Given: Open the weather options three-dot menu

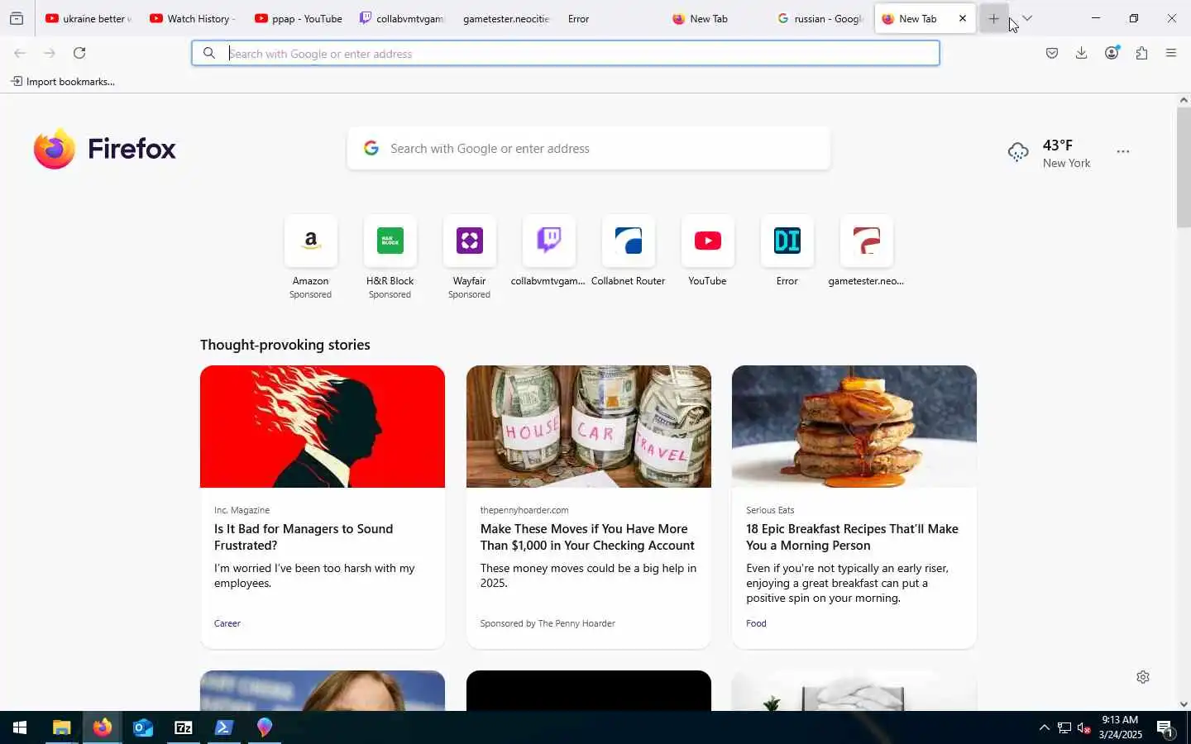Looking at the screenshot, I should (x=1123, y=152).
